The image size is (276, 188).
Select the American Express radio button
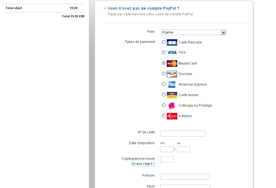164,84
